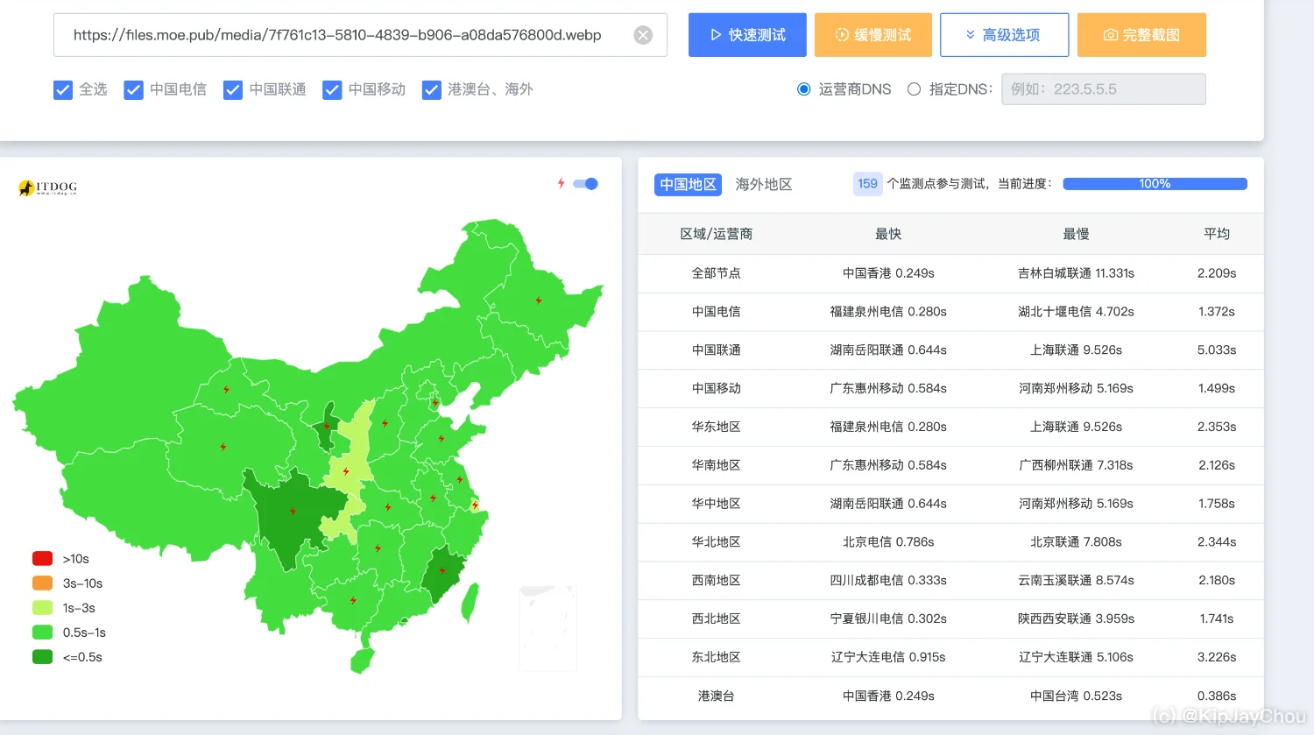Image resolution: width=1314 pixels, height=735 pixels.
Task: Select the 指定DNS radio button
Action: [914, 89]
